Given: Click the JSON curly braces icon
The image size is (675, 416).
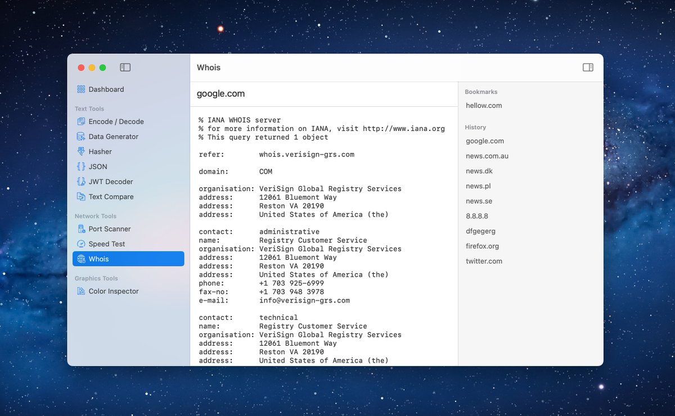Looking at the screenshot, I should (81, 167).
